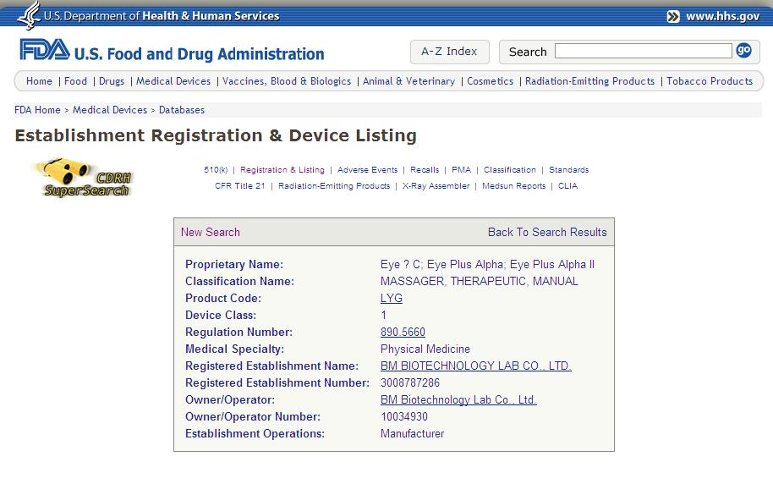The width and height of the screenshot is (773, 495).
Task: Click the Proprietary Name: label
Action: point(234,264)
